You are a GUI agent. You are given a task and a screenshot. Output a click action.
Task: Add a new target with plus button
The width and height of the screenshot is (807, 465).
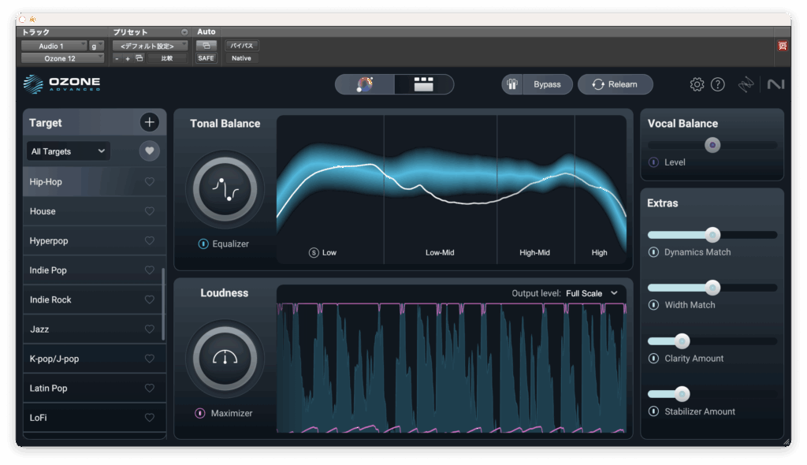[x=150, y=122]
